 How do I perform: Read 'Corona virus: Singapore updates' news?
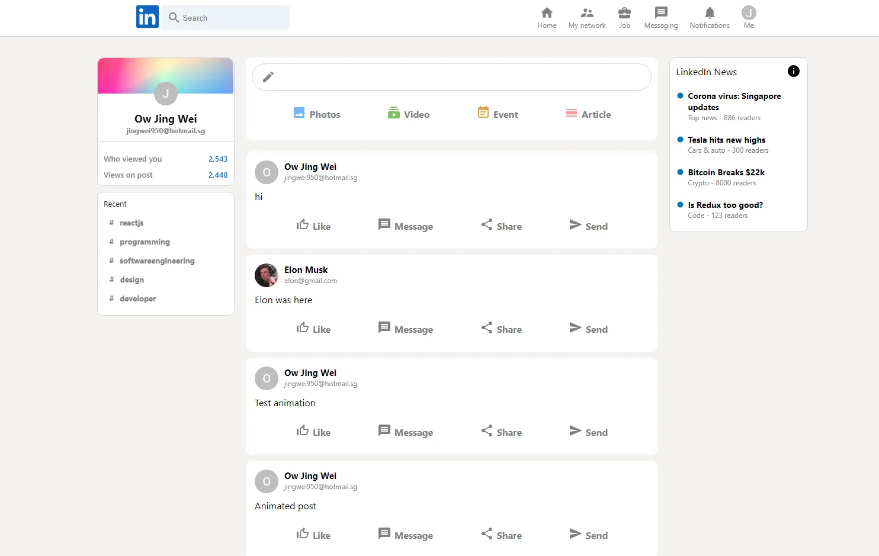(x=734, y=101)
